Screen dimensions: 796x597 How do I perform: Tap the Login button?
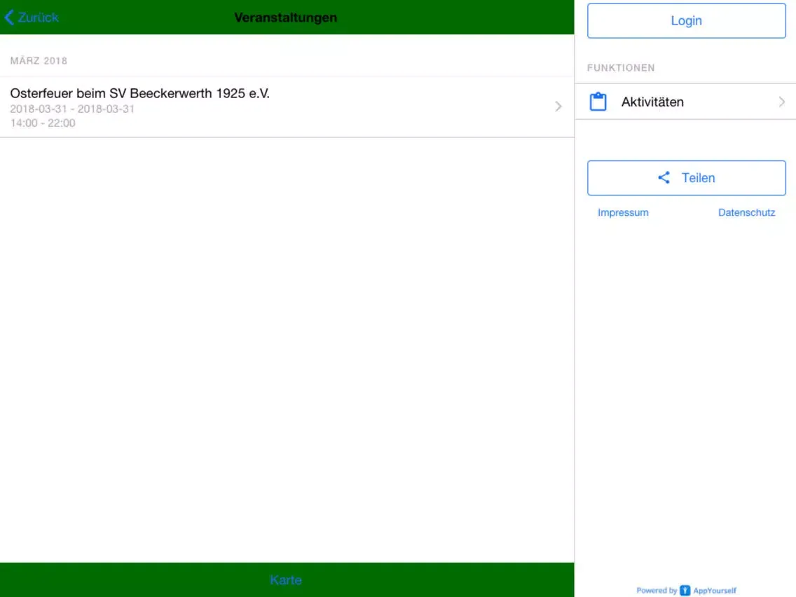coord(687,21)
